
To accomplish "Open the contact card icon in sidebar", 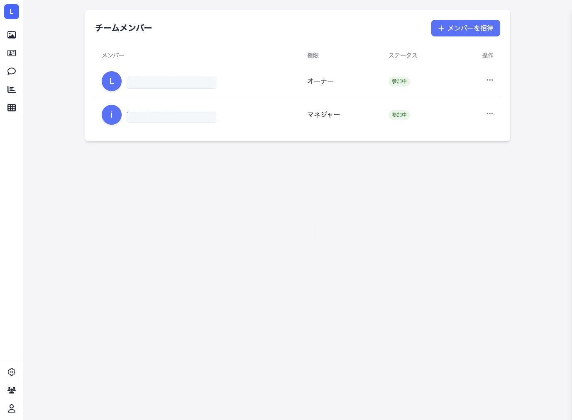I will (12, 53).
